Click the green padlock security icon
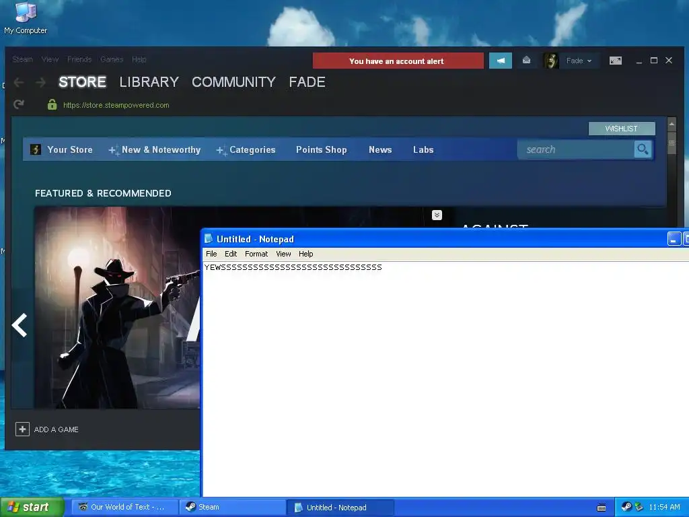Image resolution: width=689 pixels, height=517 pixels. click(x=52, y=104)
